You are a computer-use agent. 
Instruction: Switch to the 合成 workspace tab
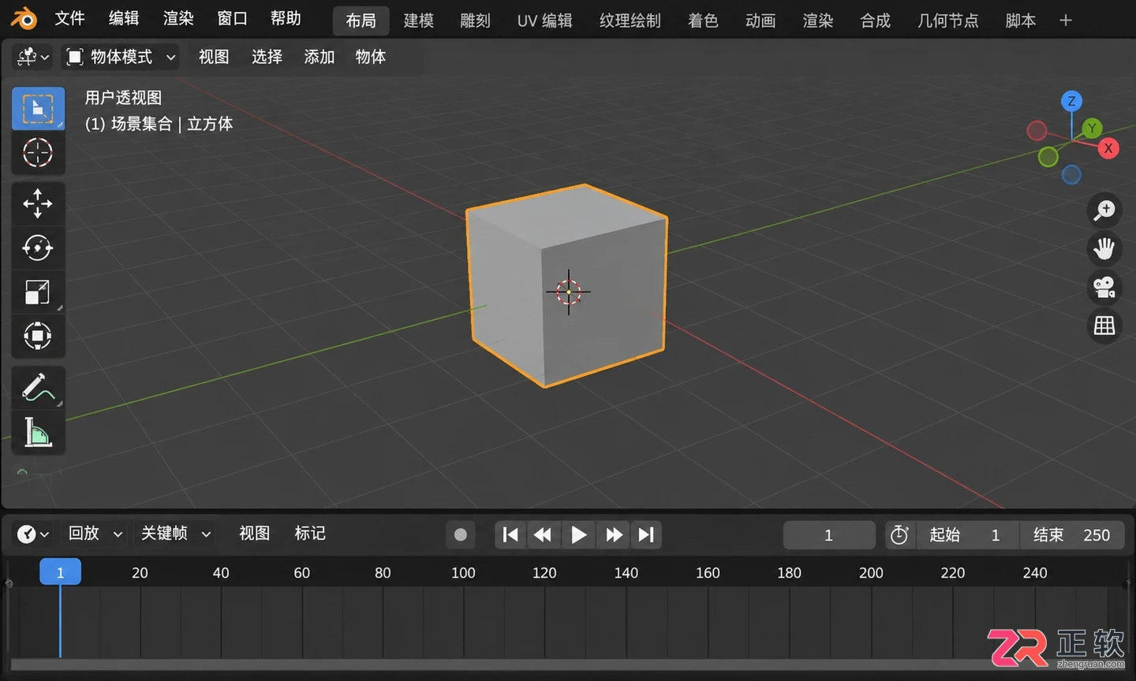876,20
